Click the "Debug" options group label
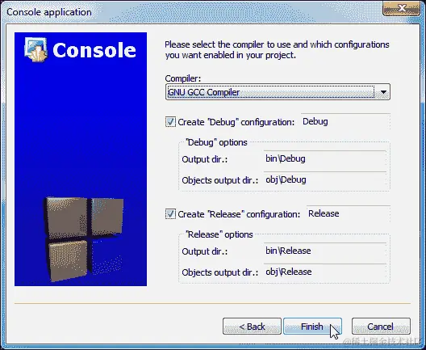The height and width of the screenshot is (350, 426). click(216, 142)
